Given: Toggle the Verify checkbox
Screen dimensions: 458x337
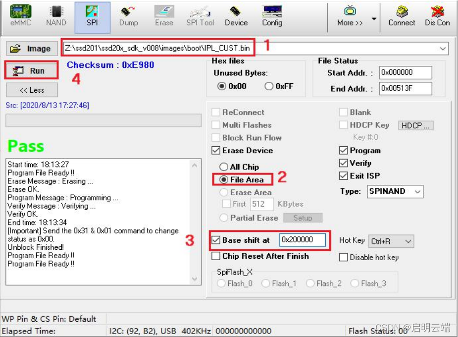Looking at the screenshot, I should pos(344,163).
